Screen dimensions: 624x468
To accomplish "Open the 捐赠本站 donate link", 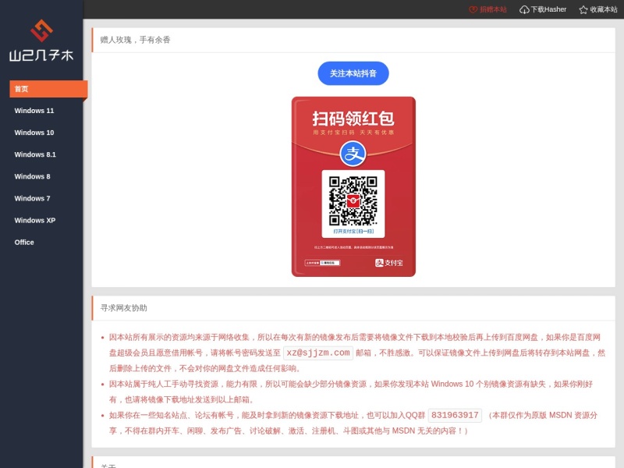I will coord(493,9).
